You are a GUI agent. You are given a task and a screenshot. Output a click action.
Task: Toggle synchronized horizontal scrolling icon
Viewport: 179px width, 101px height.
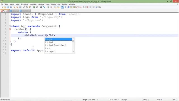pyautogui.click(x=58, y=7)
